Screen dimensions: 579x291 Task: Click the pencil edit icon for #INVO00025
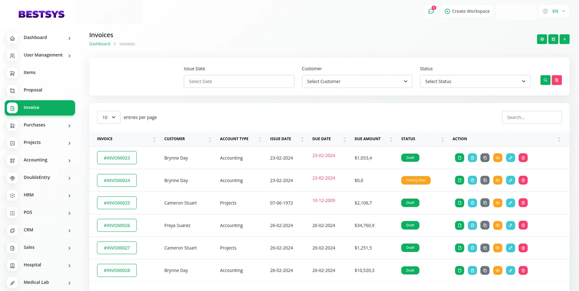point(510,203)
